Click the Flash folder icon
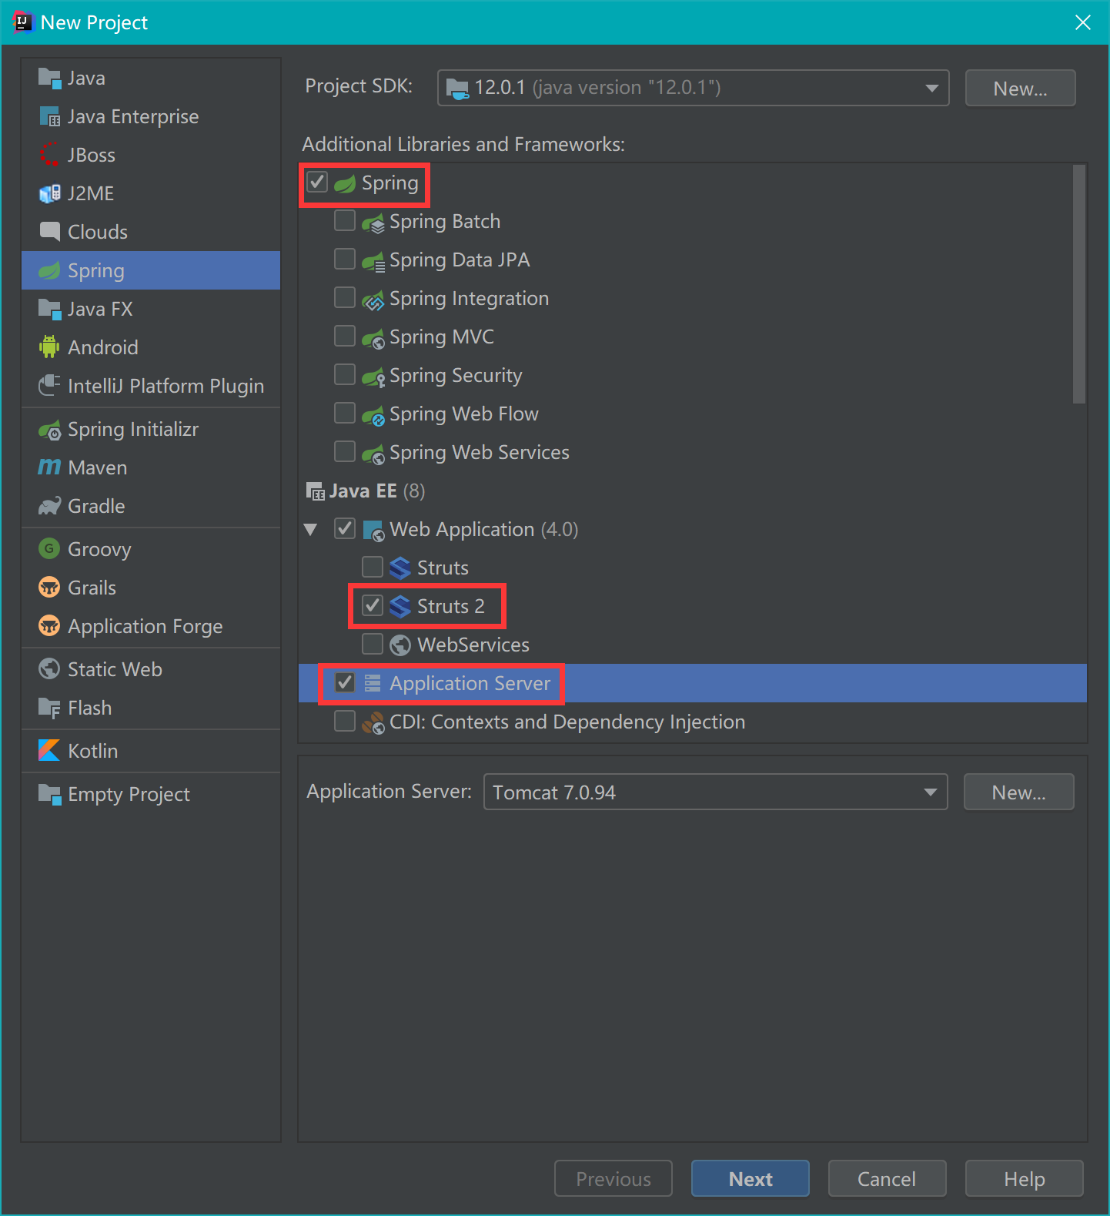This screenshot has width=1110, height=1216. (x=49, y=708)
